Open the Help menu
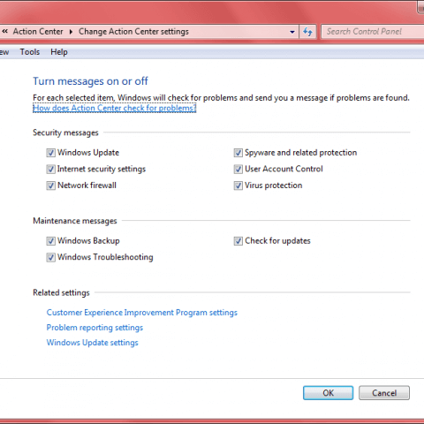 tap(59, 52)
